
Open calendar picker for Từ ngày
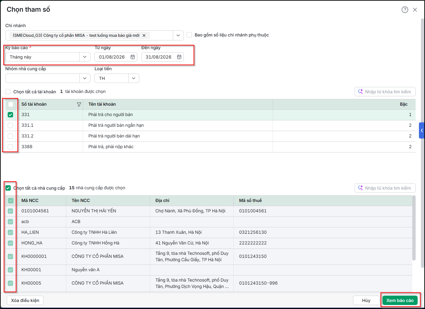(133, 57)
